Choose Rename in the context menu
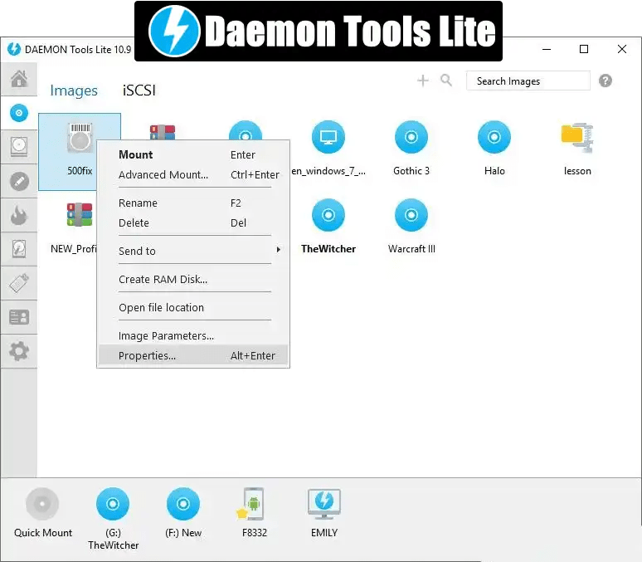 (193, 203)
